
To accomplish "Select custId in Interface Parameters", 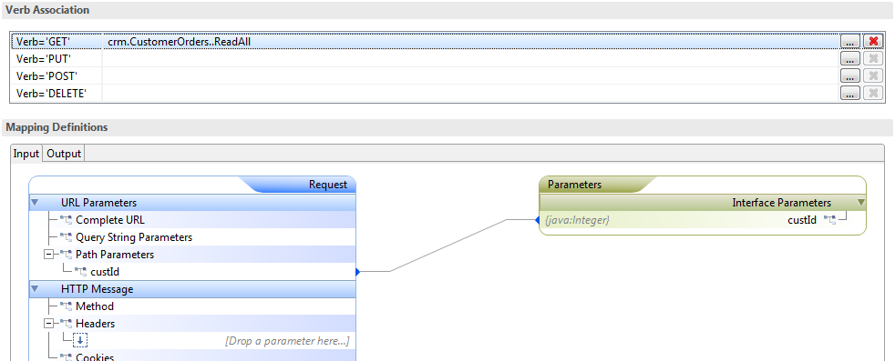I will click(802, 220).
